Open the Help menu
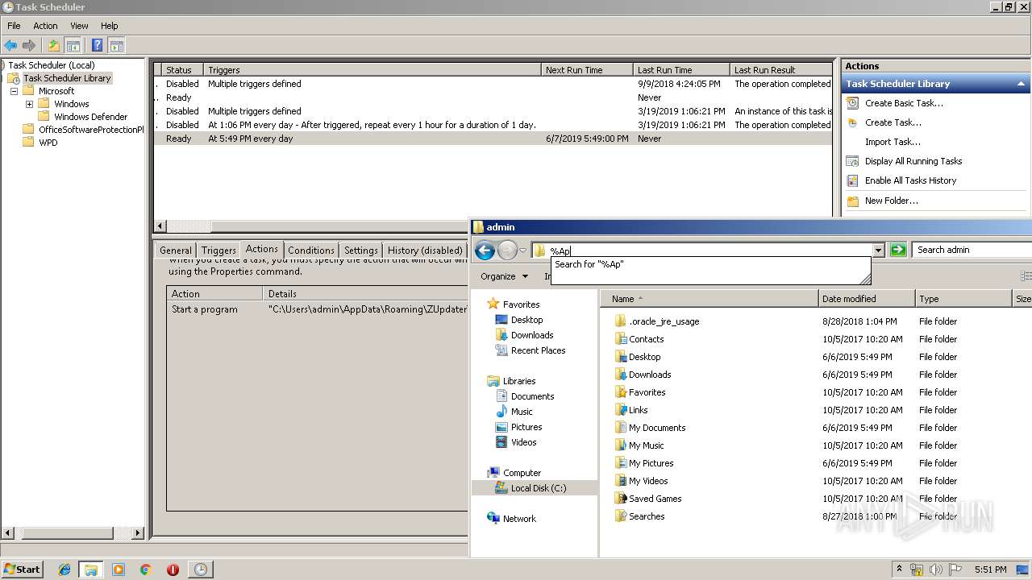This screenshot has width=1032, height=580. (109, 26)
